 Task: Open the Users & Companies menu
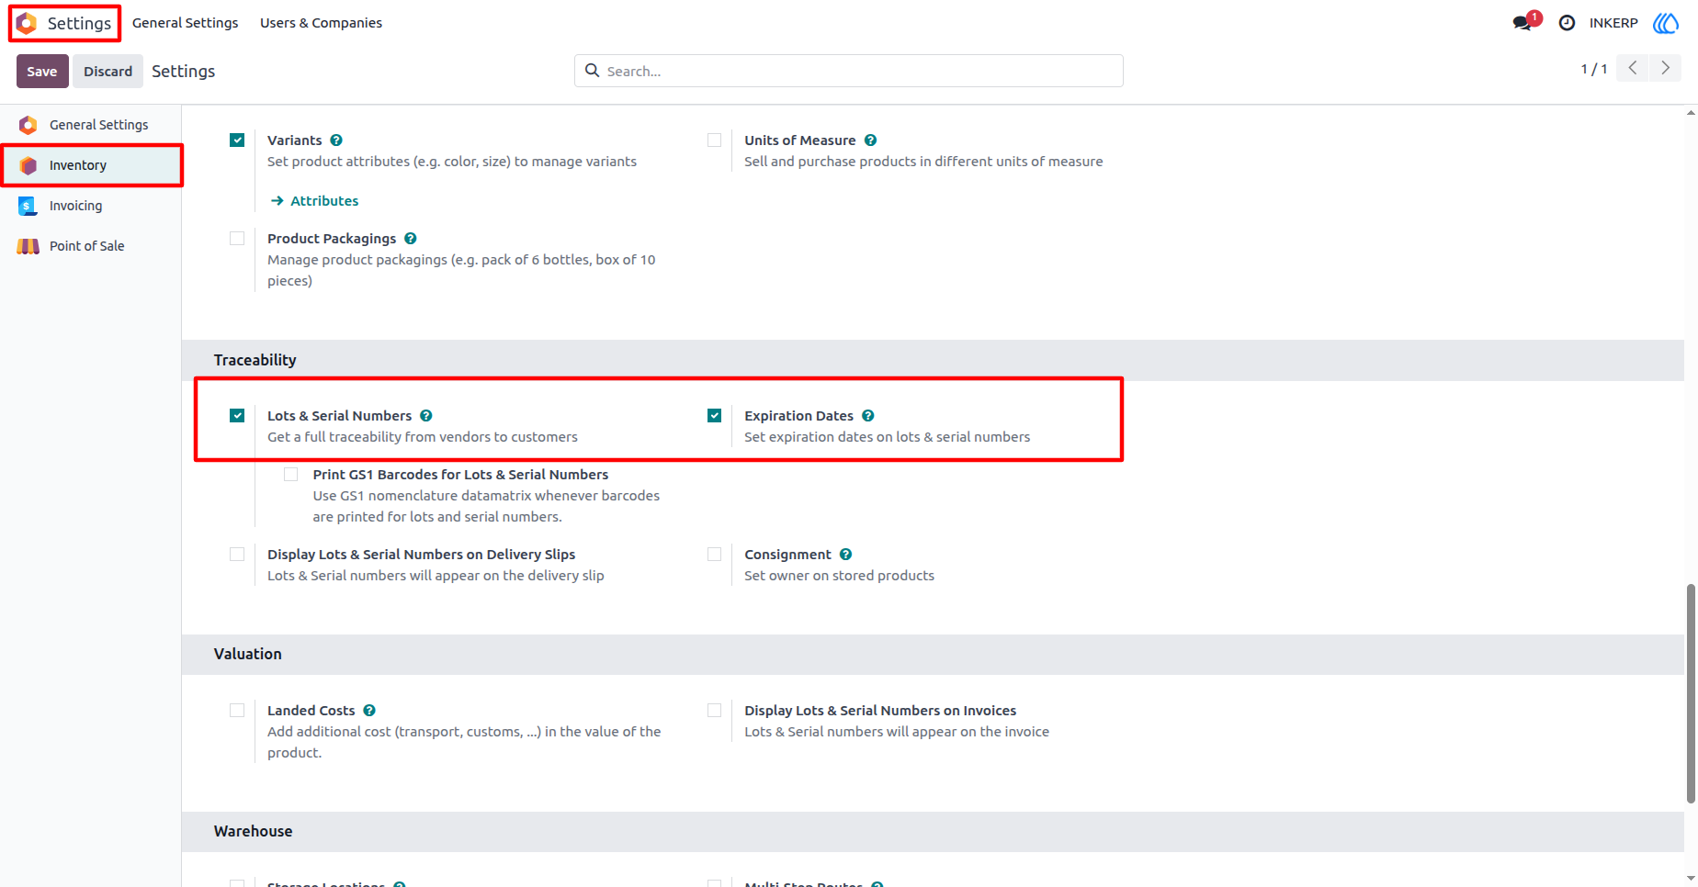321,23
